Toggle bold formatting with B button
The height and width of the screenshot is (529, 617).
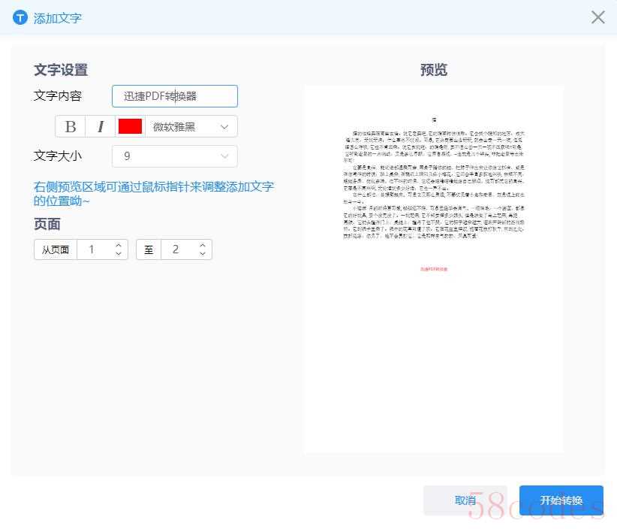tap(71, 126)
